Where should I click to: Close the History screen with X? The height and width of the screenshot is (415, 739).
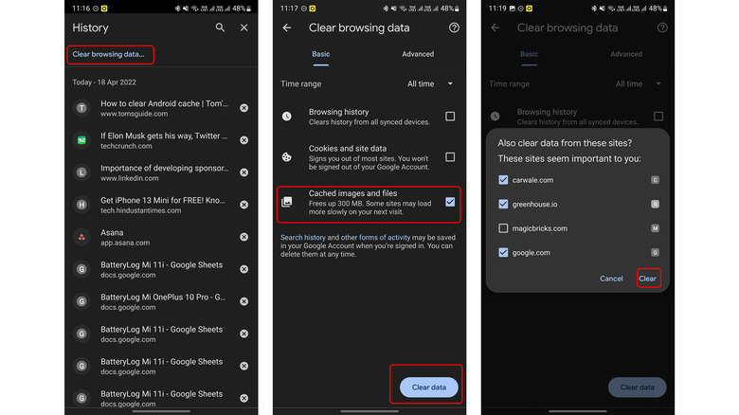[244, 27]
